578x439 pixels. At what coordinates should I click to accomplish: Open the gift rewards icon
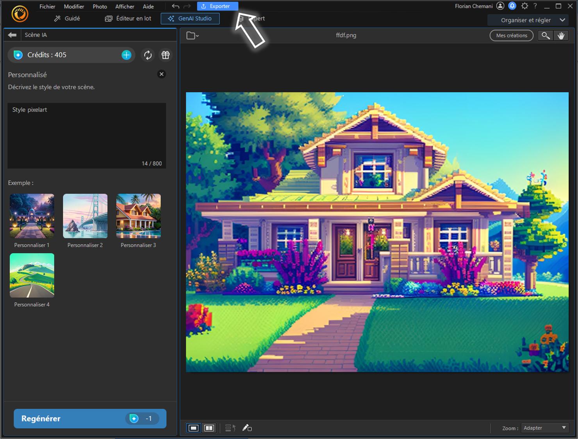(x=166, y=55)
